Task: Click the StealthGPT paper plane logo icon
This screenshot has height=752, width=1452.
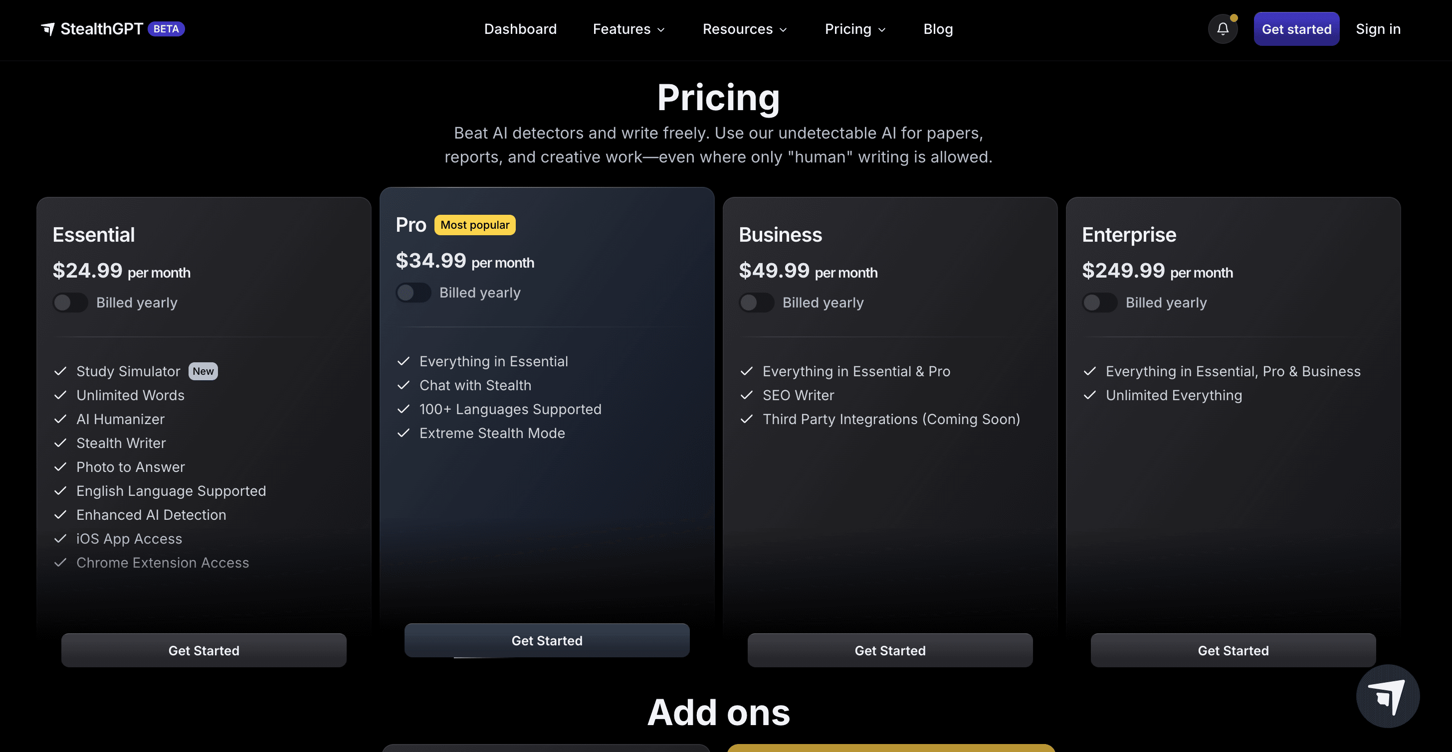Action: tap(48, 29)
